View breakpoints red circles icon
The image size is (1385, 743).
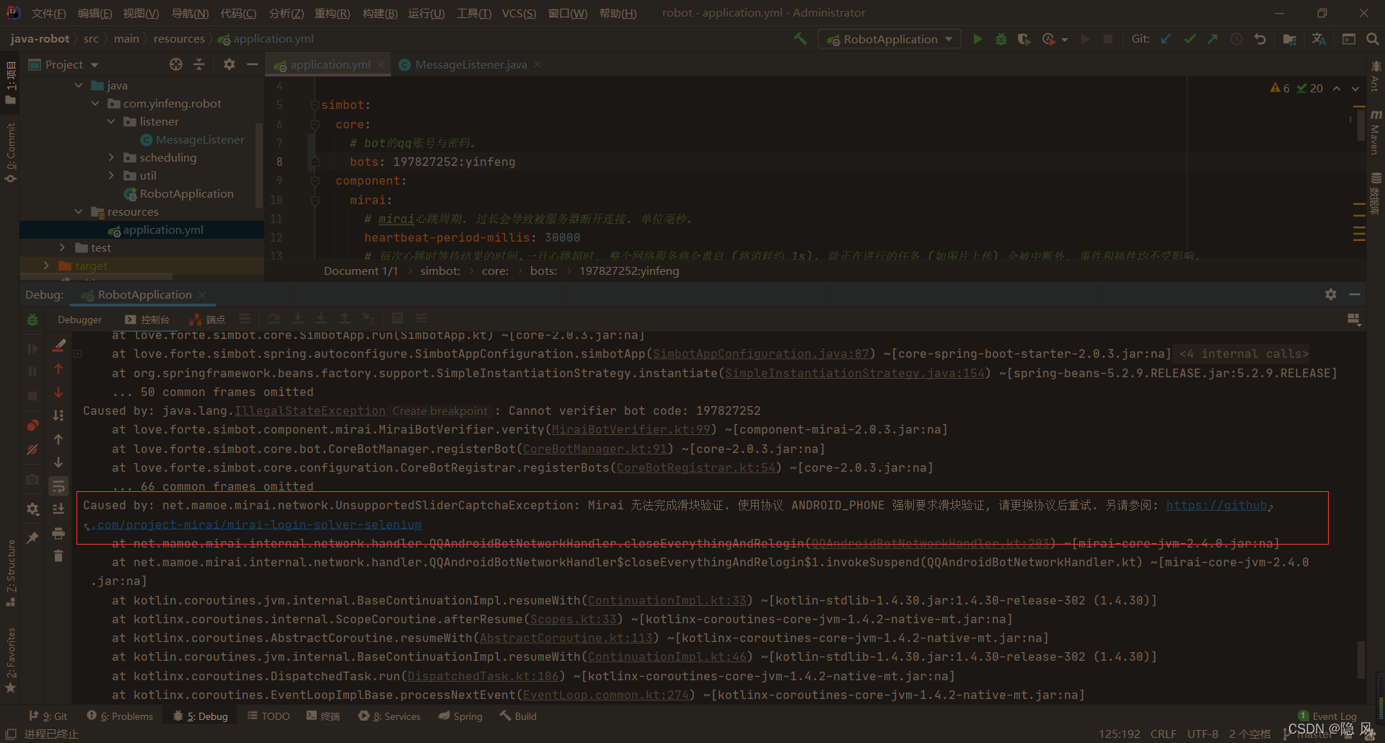(32, 426)
